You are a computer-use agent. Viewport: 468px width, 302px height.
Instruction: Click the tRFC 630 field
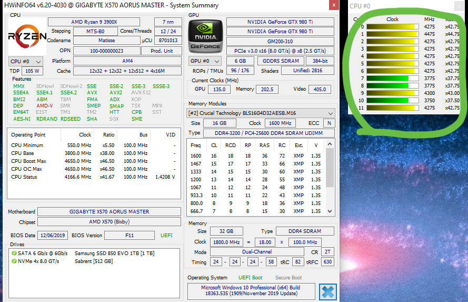(327, 262)
